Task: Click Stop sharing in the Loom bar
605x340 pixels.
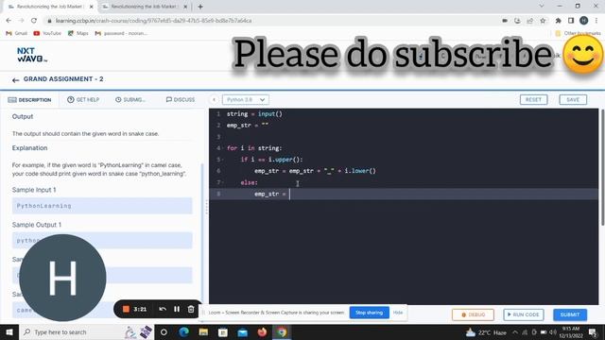Action: point(369,313)
